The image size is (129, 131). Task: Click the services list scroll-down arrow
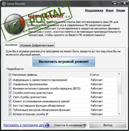coord(119,114)
